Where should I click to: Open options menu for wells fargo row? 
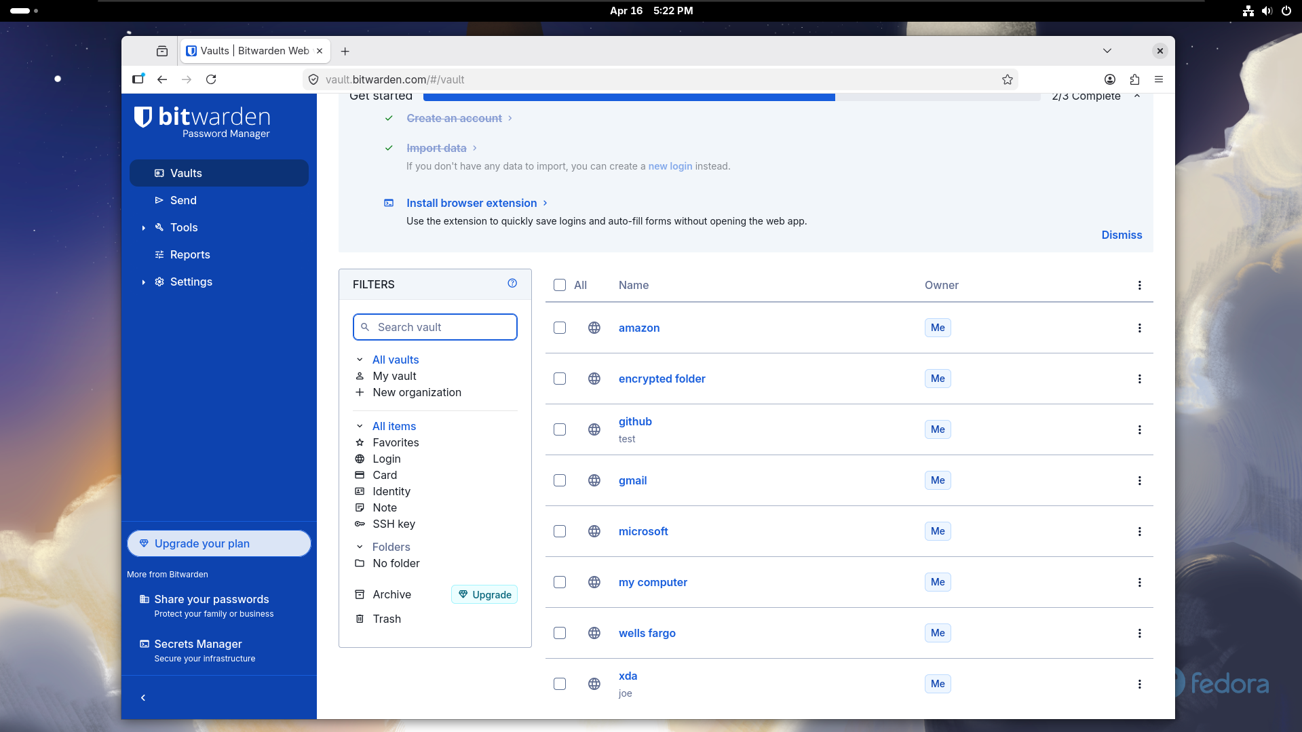tap(1139, 633)
